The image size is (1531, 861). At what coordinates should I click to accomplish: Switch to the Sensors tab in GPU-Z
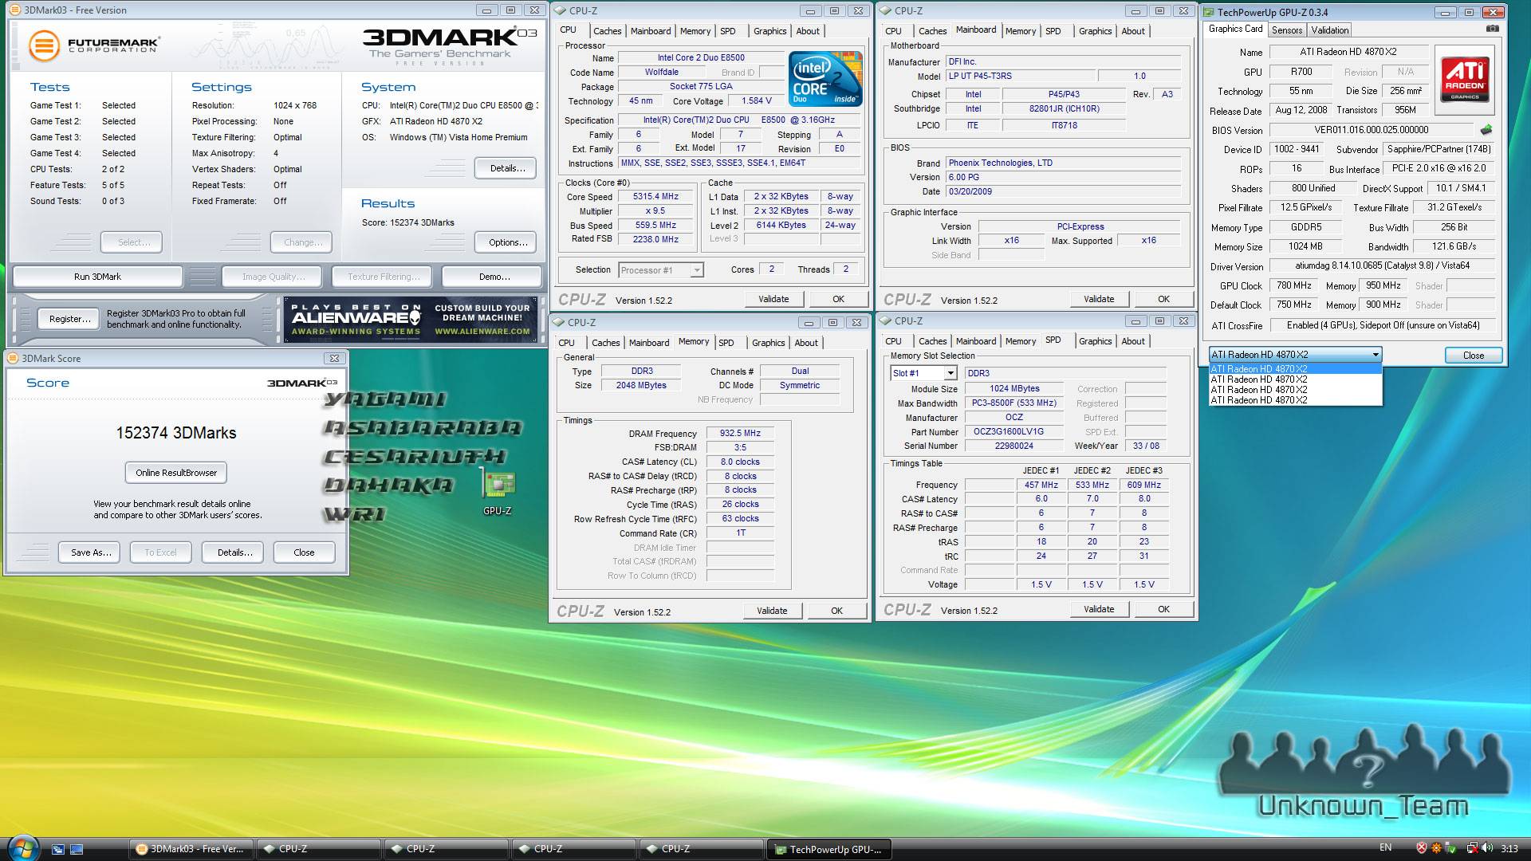1287,30
